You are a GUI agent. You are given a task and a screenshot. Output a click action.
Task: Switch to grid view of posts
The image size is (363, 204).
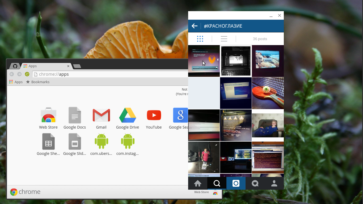(x=200, y=39)
